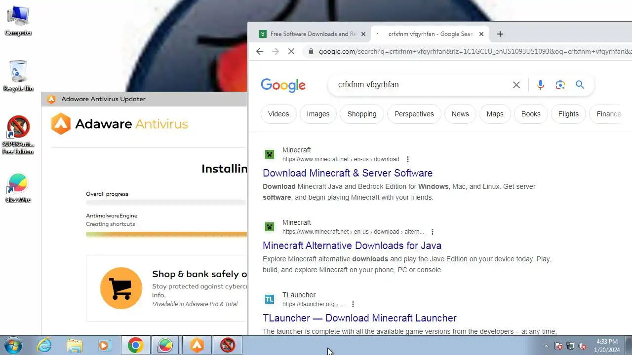Filter results by Images
Screen dimensions: 632x355
tap(318, 114)
